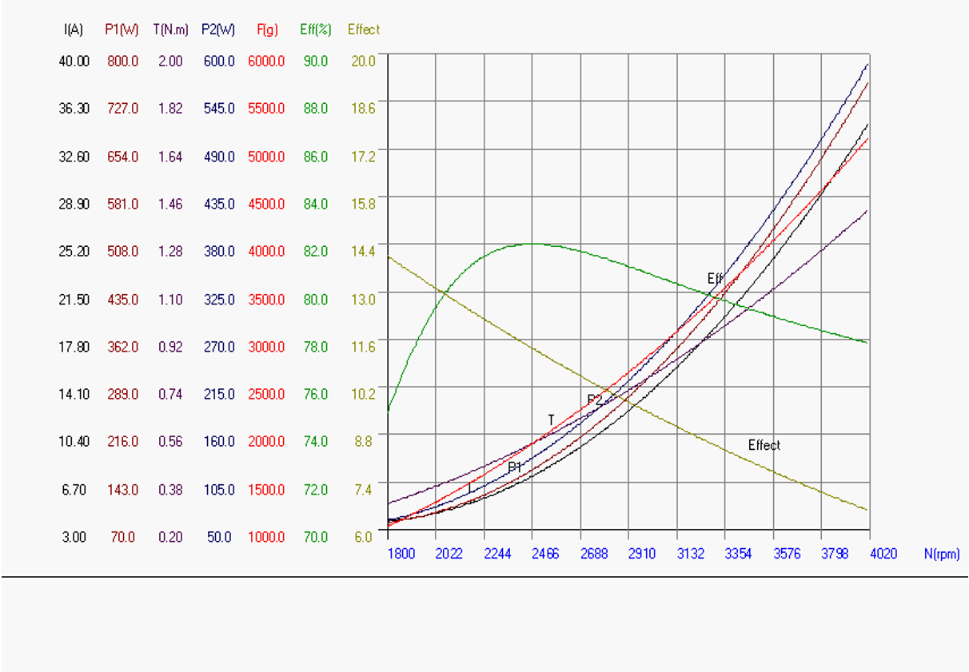
Task: Select the 3.00 current scale value
Action: (74, 537)
